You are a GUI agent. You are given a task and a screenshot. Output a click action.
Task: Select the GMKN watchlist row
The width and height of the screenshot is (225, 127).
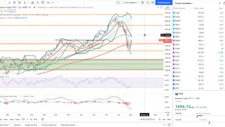pos(199,49)
